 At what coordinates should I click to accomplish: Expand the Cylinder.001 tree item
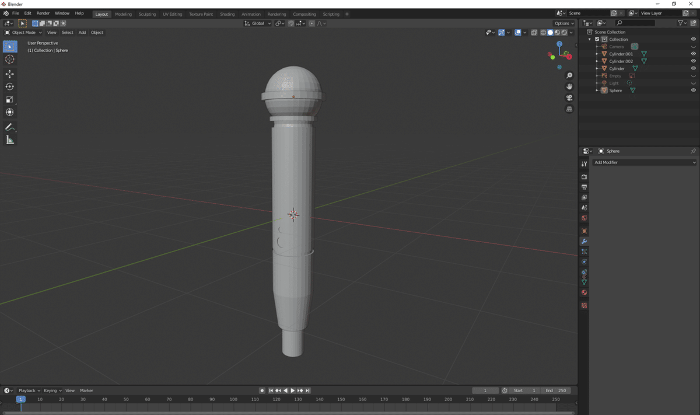click(597, 54)
